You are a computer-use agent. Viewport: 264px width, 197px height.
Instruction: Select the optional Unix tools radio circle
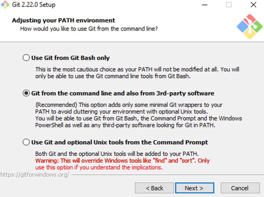click(26, 142)
